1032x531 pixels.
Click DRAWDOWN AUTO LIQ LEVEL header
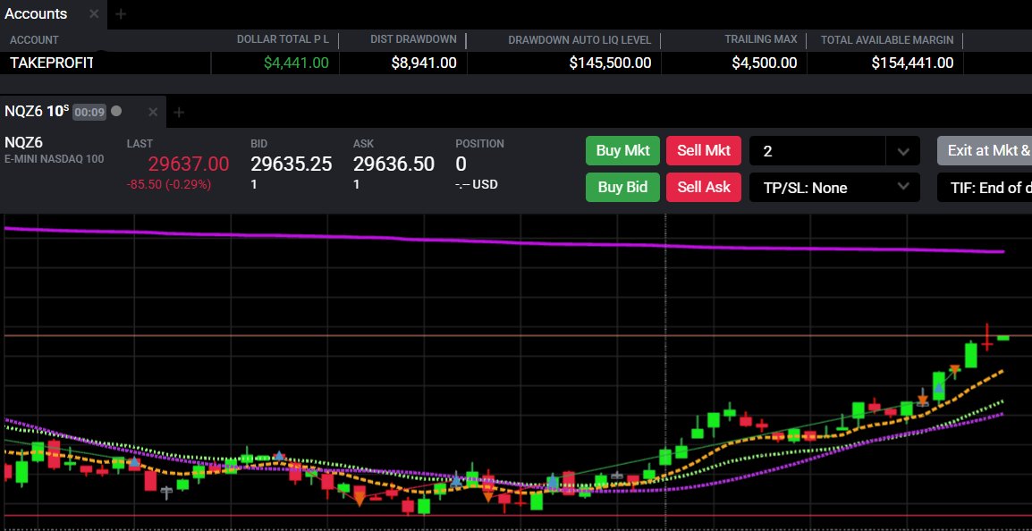click(x=579, y=40)
